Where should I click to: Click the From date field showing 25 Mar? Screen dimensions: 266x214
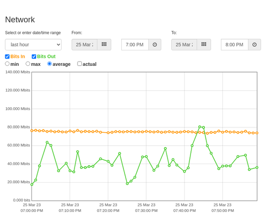pos(85,45)
